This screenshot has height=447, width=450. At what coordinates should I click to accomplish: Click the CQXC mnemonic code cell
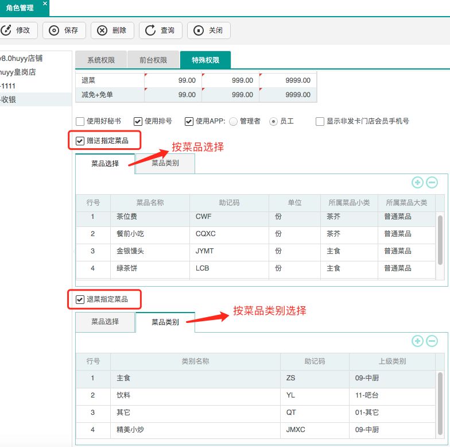pyautogui.click(x=229, y=236)
